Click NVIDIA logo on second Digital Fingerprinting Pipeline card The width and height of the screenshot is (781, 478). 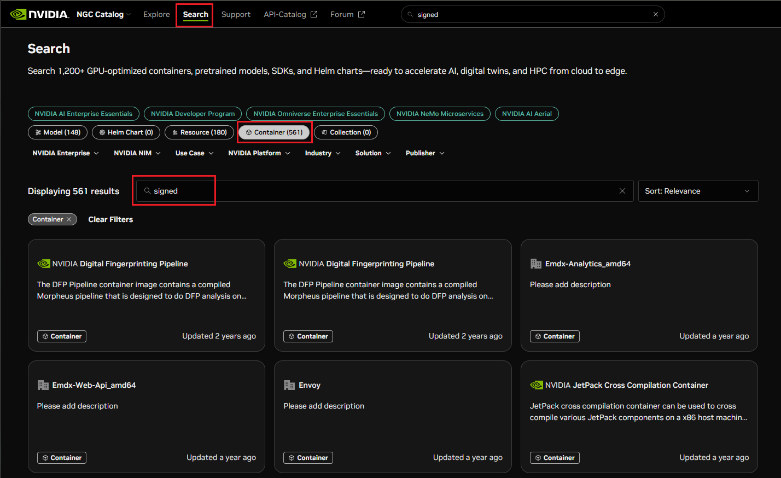290,264
